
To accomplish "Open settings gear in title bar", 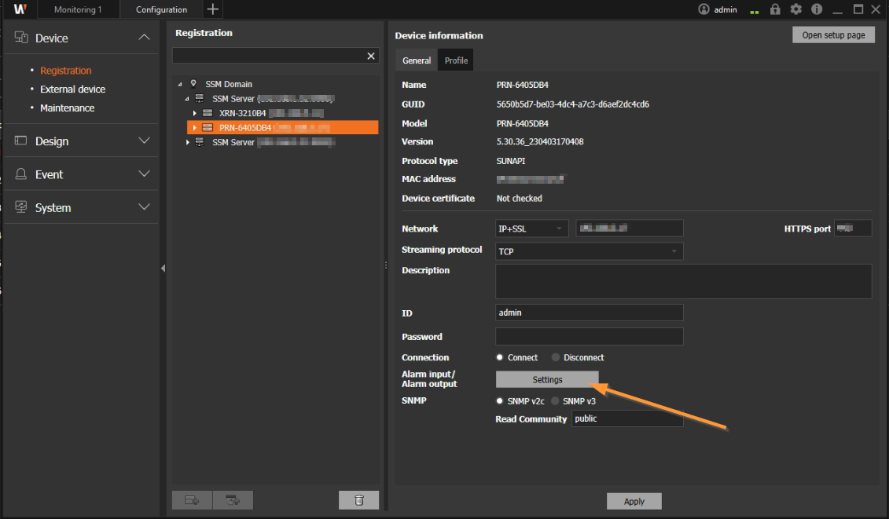I will [x=796, y=9].
